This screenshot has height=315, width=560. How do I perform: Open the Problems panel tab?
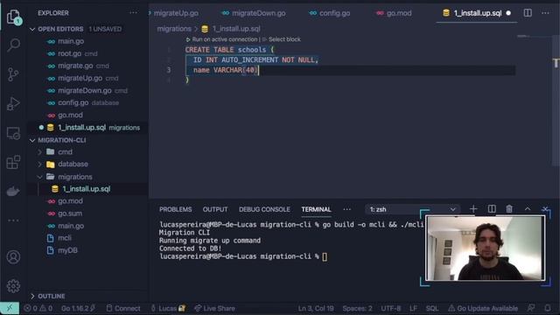pos(175,209)
